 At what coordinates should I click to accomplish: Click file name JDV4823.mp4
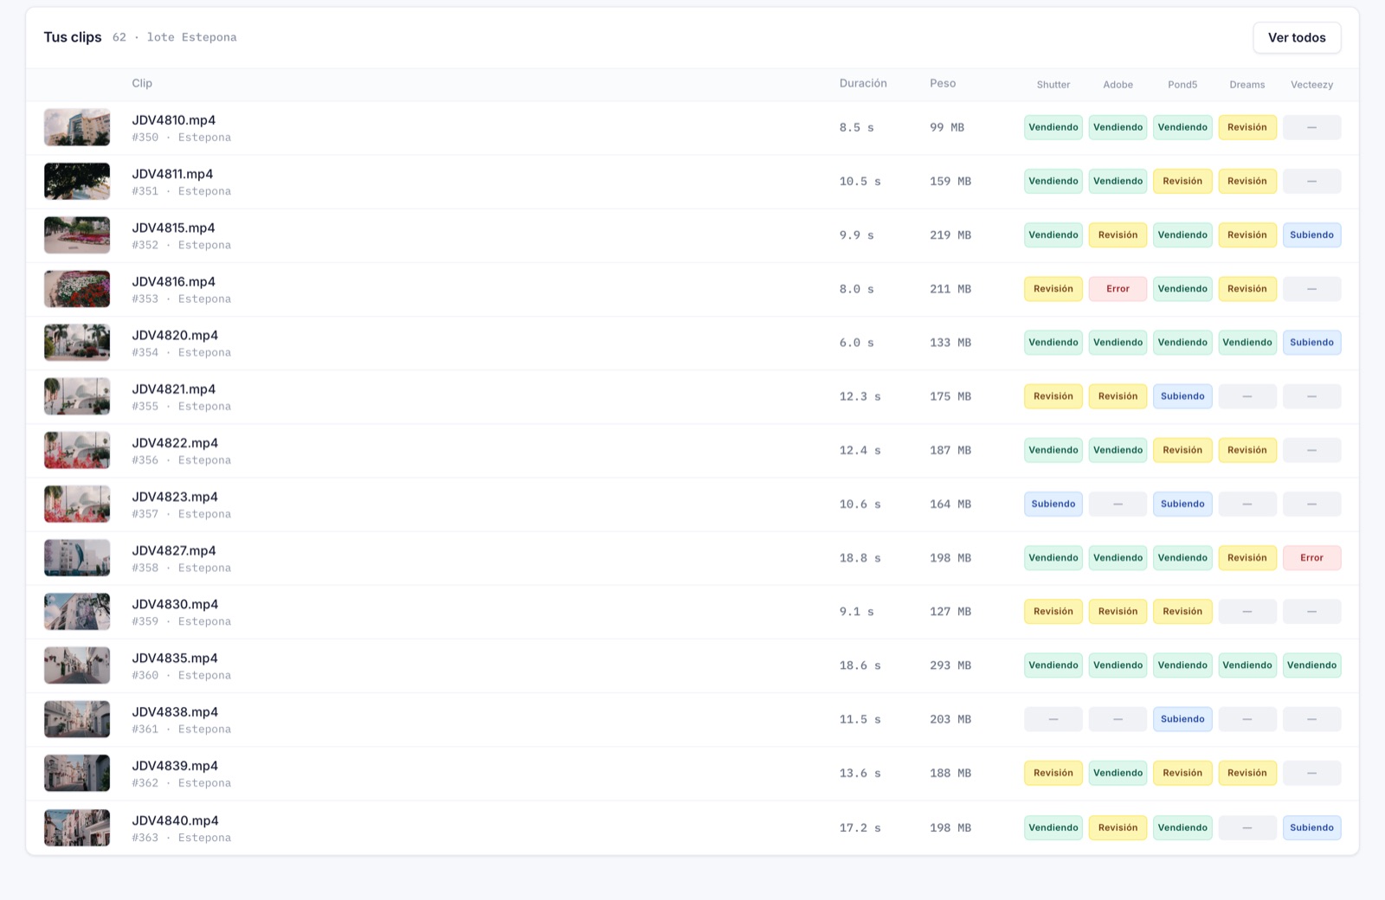pyautogui.click(x=175, y=497)
